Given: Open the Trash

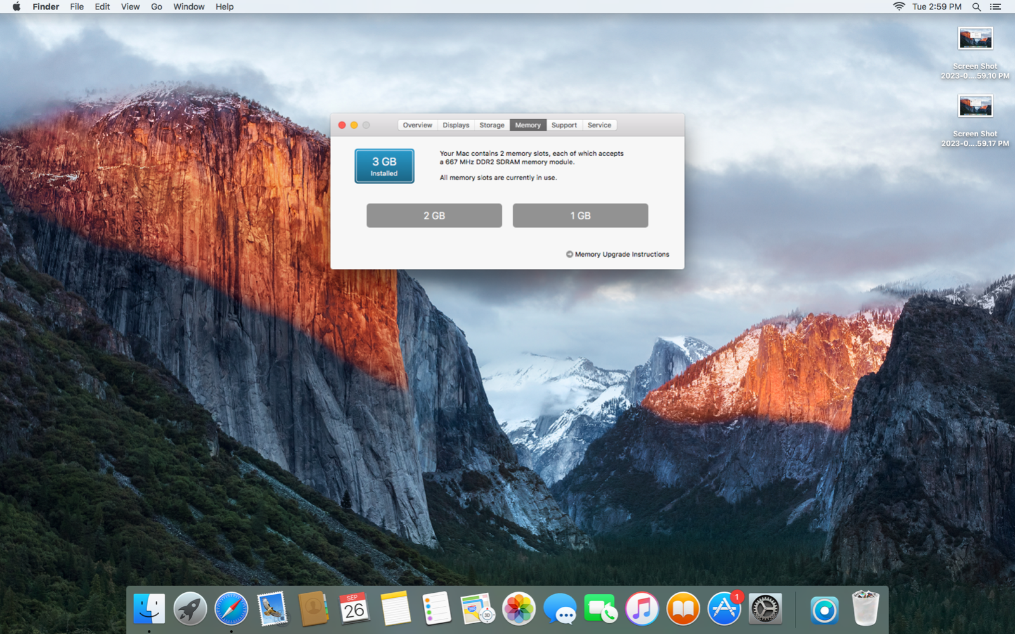Looking at the screenshot, I should point(864,607).
